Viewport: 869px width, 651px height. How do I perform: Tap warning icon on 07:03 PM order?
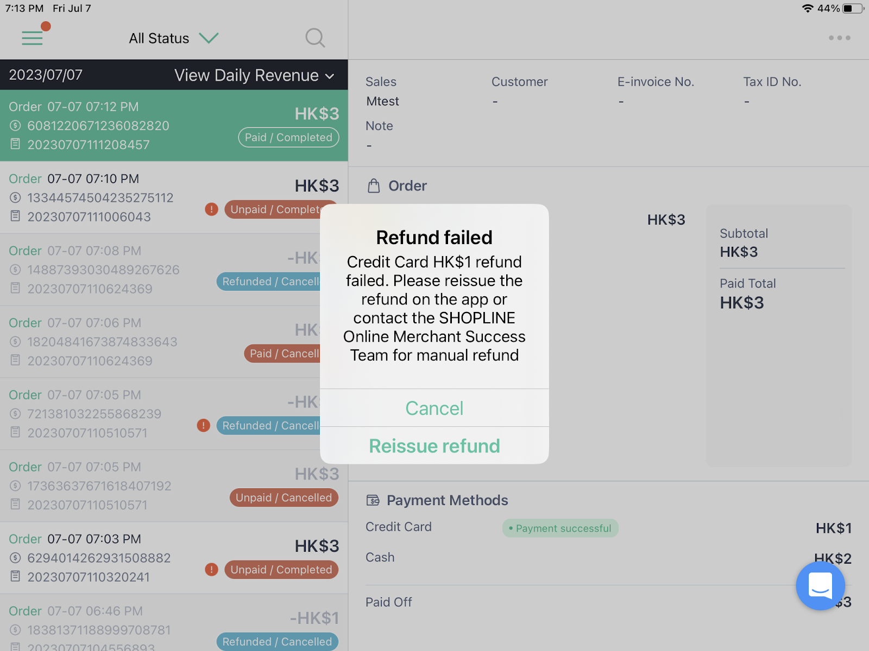click(211, 570)
